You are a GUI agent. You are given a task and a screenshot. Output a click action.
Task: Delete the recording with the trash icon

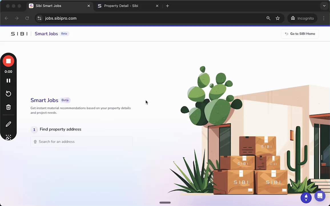point(8,107)
